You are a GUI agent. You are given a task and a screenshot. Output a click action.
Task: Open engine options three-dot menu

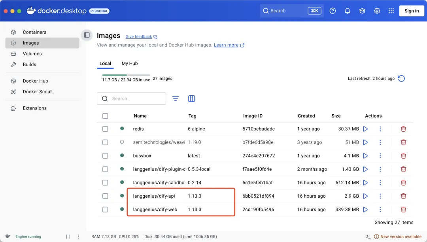[78, 236]
